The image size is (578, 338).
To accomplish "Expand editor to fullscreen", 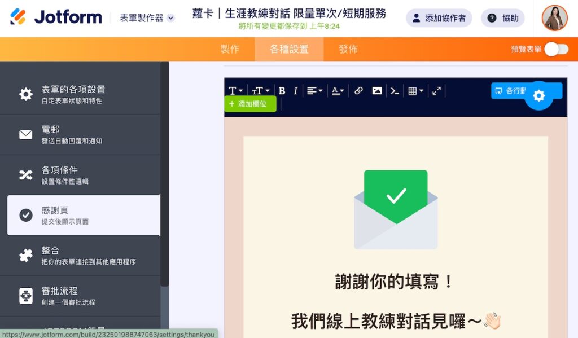I will point(437,91).
